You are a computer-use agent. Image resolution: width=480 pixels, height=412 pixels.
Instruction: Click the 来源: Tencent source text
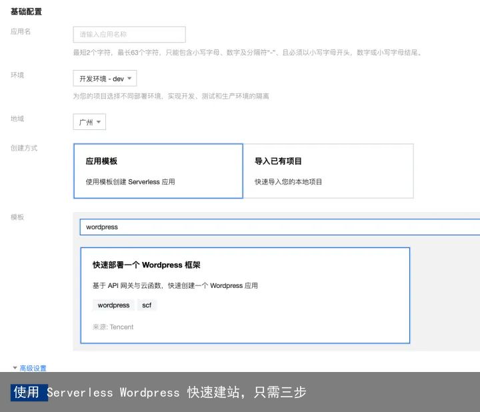click(x=113, y=327)
